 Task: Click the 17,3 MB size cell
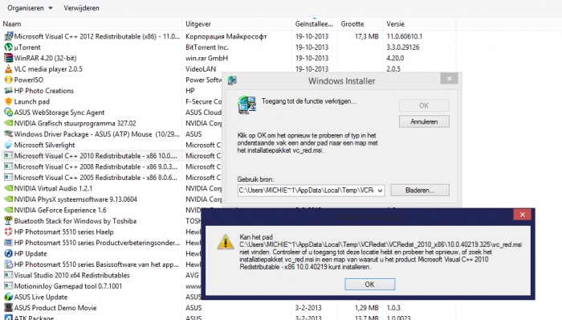[x=366, y=36]
